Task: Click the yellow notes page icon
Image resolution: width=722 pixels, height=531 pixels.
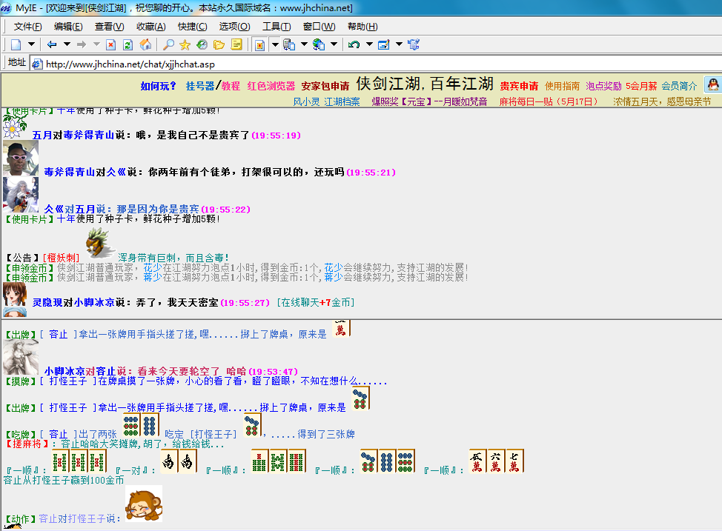Action: point(236,44)
